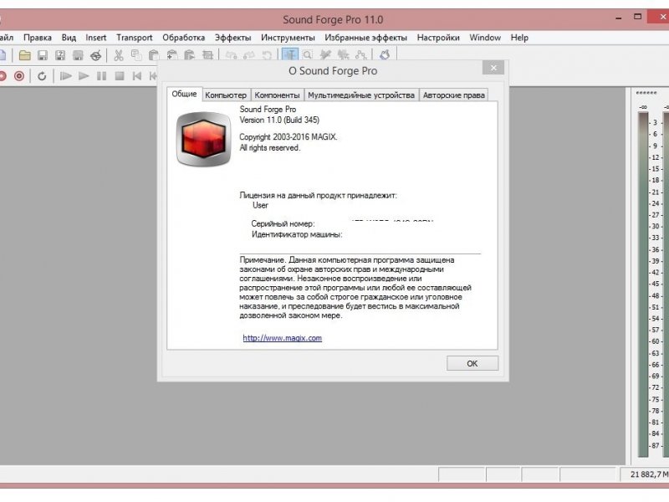The height and width of the screenshot is (502, 669).
Task: Open the Help menu
Action: (519, 38)
